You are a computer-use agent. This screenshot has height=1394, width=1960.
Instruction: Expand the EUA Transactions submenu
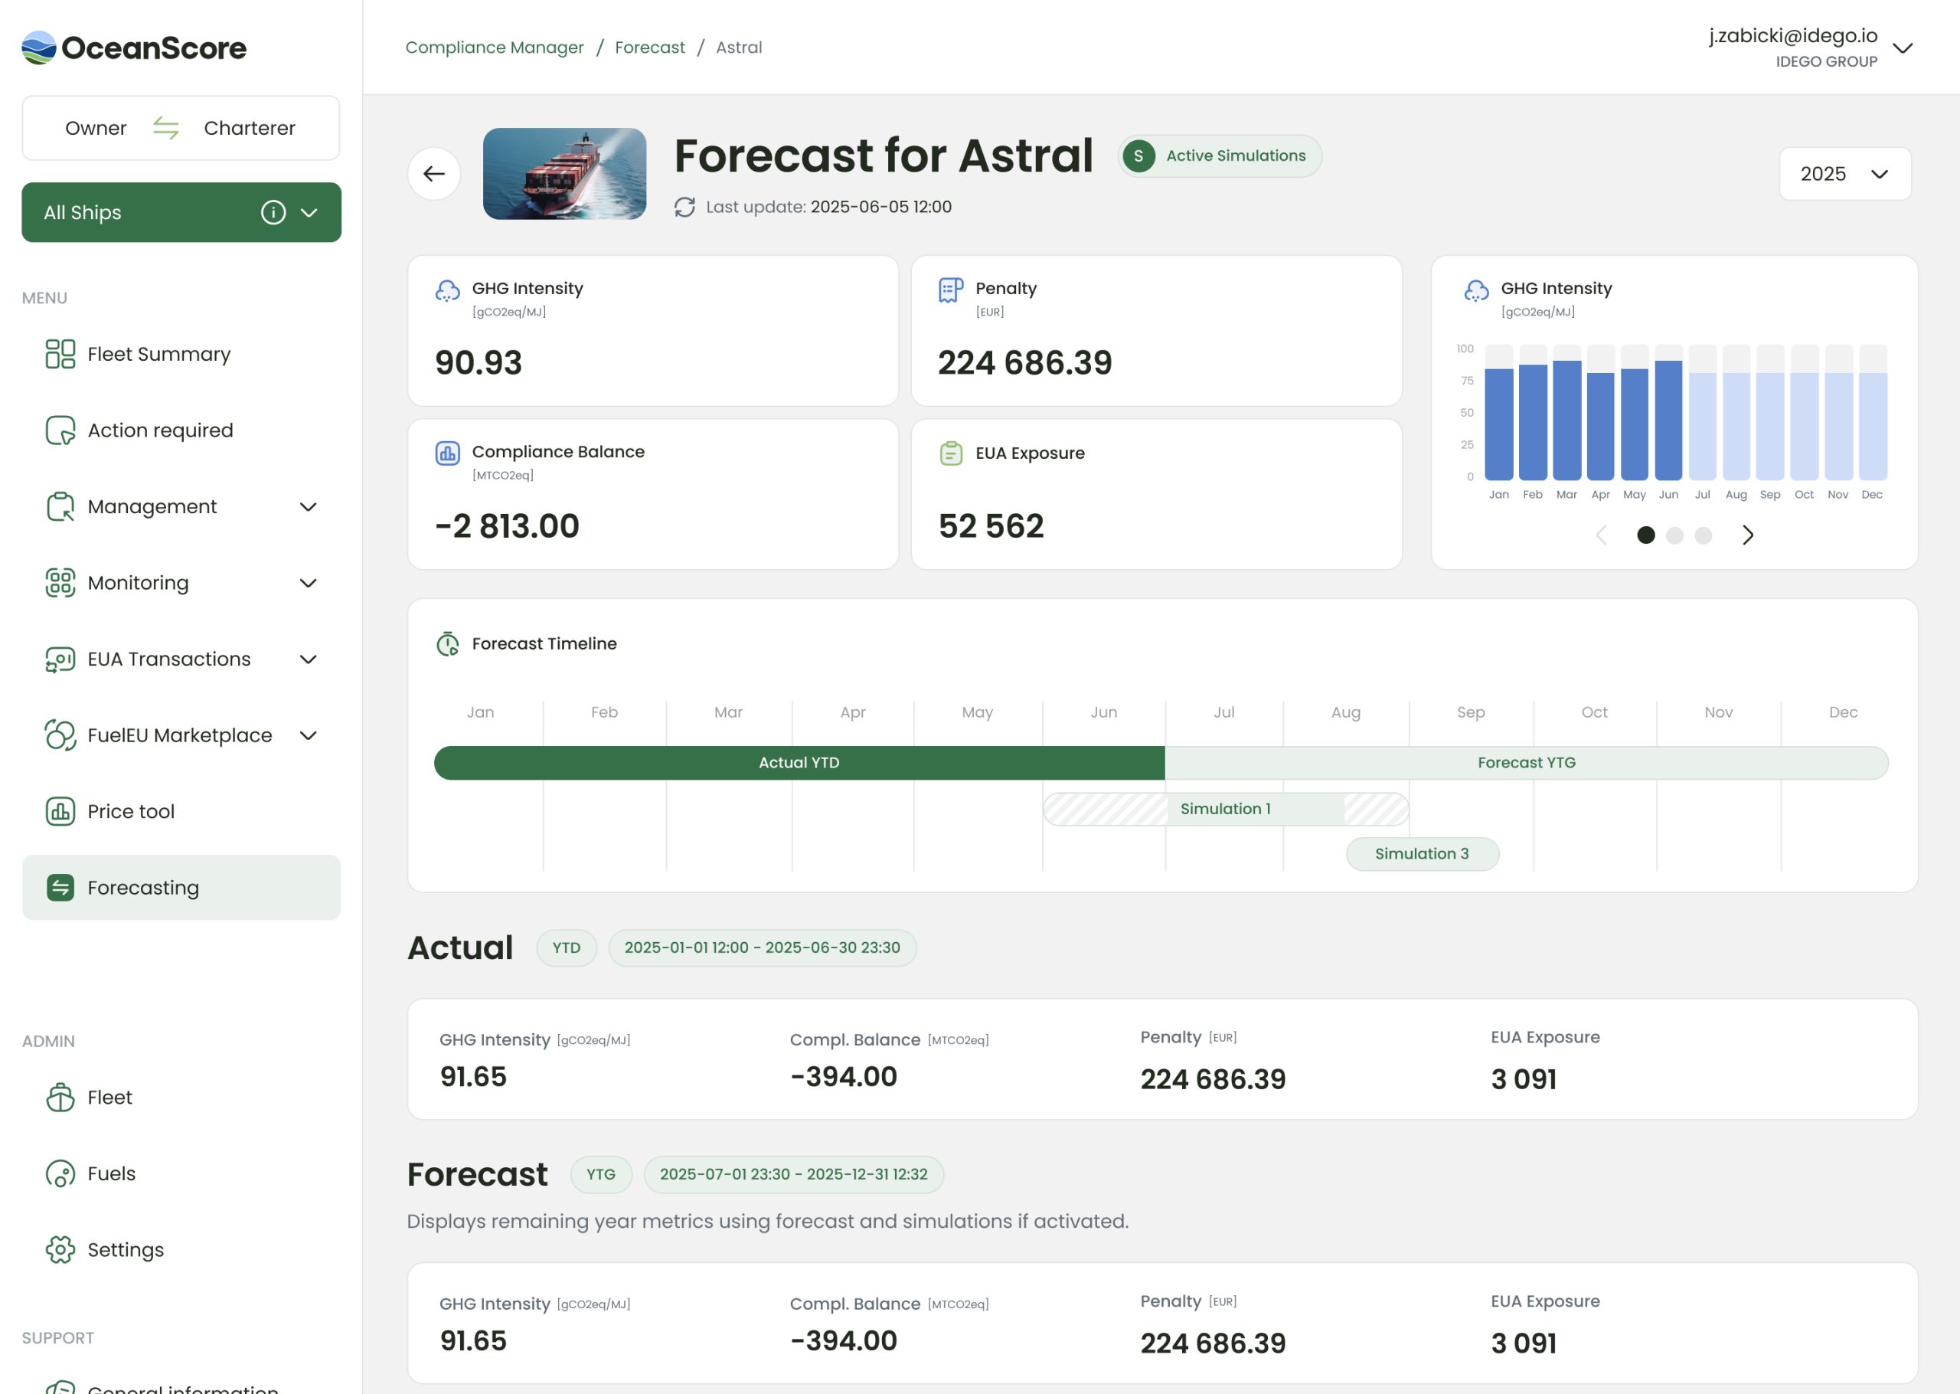[x=308, y=659]
